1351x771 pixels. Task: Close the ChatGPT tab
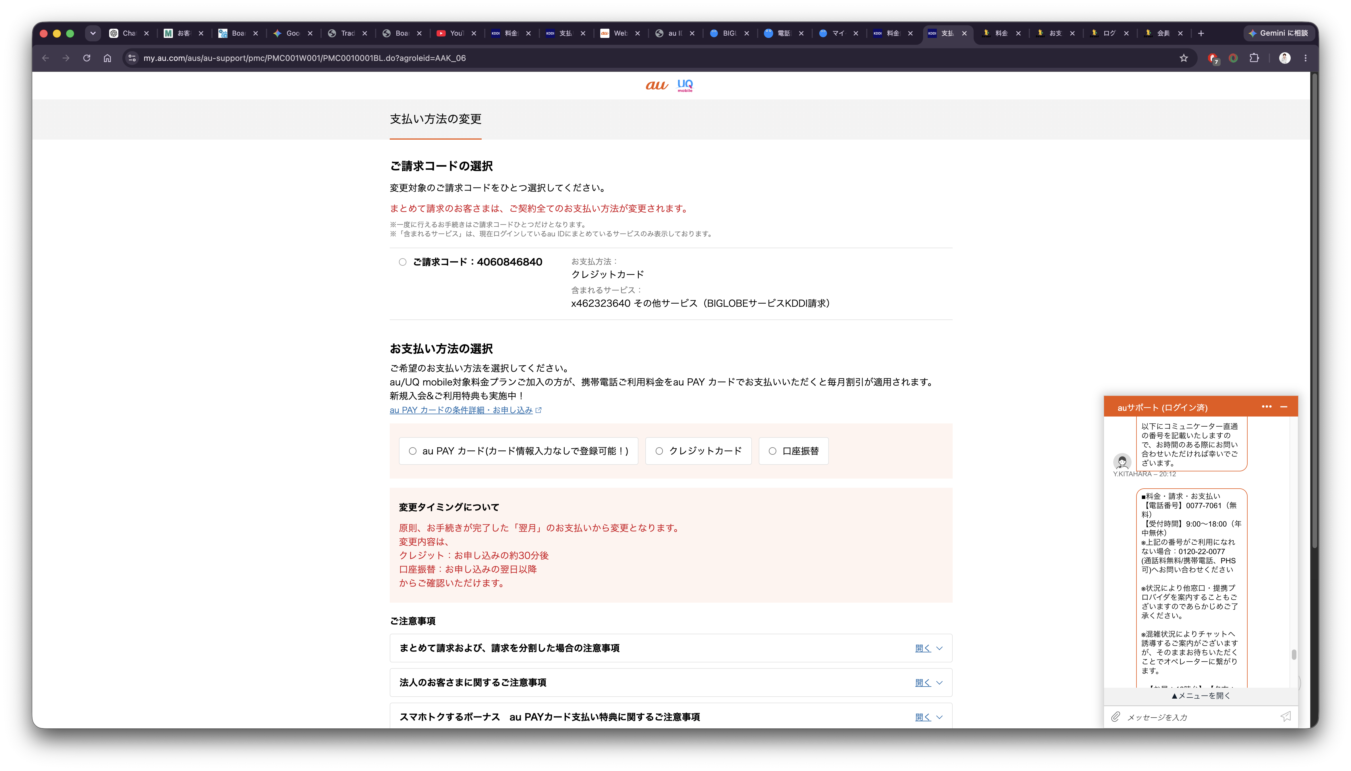tap(147, 33)
